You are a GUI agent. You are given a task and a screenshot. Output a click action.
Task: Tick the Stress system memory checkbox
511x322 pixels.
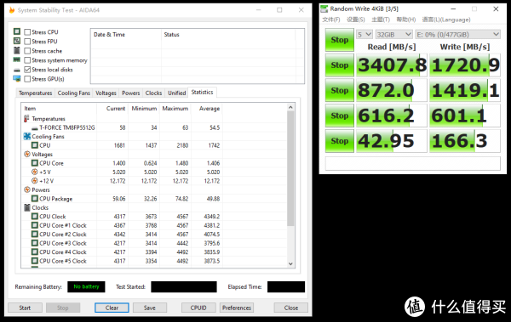pos(27,60)
